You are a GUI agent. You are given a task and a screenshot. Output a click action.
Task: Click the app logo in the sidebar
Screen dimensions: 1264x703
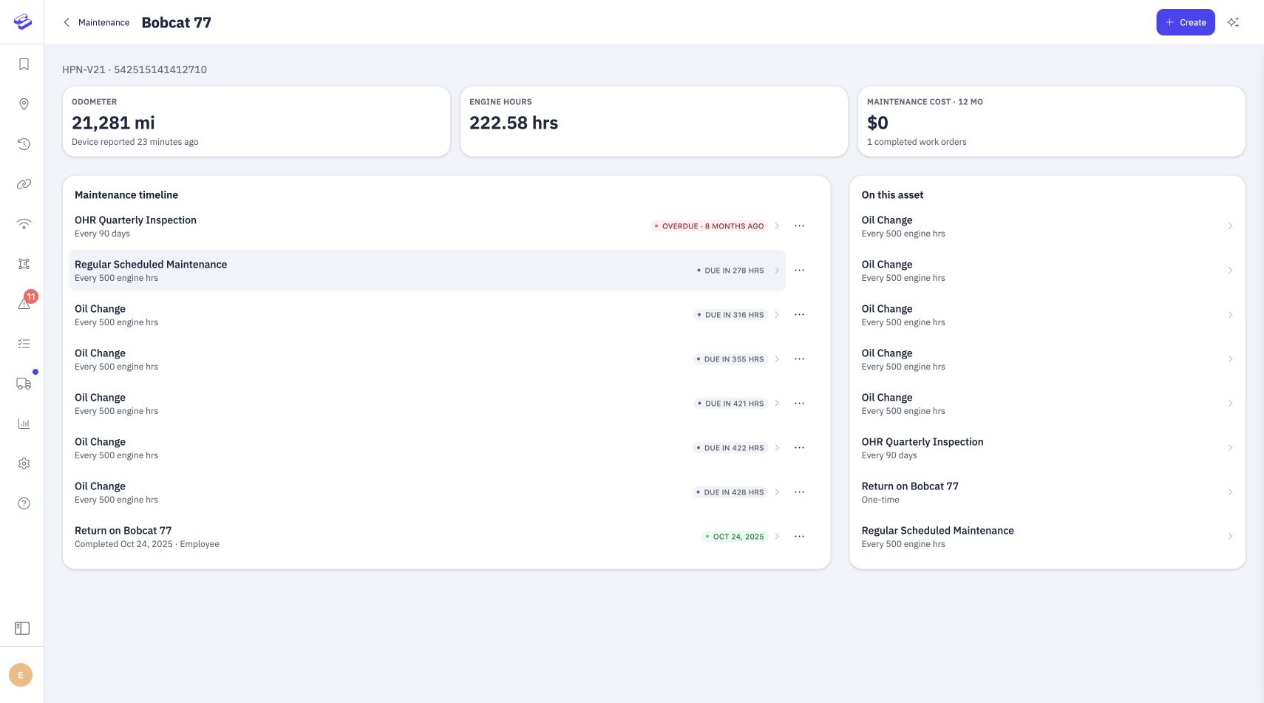click(x=23, y=22)
